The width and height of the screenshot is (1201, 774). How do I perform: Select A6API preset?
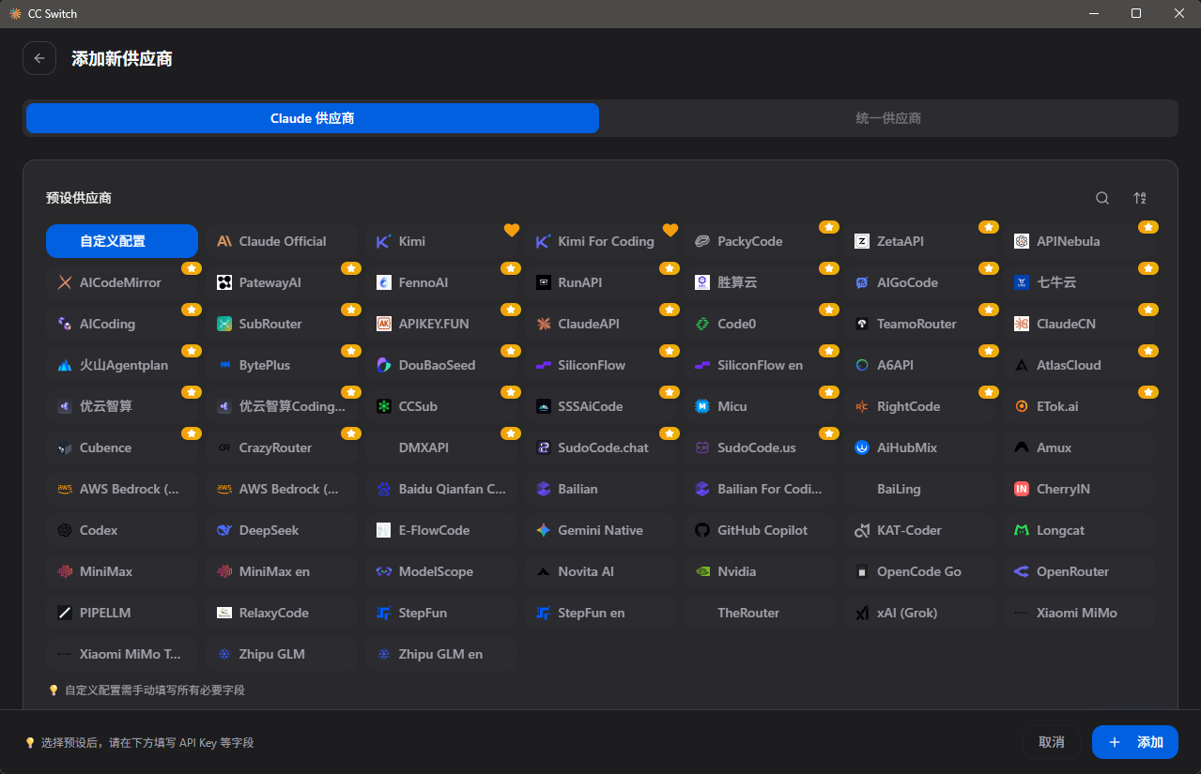click(x=920, y=365)
